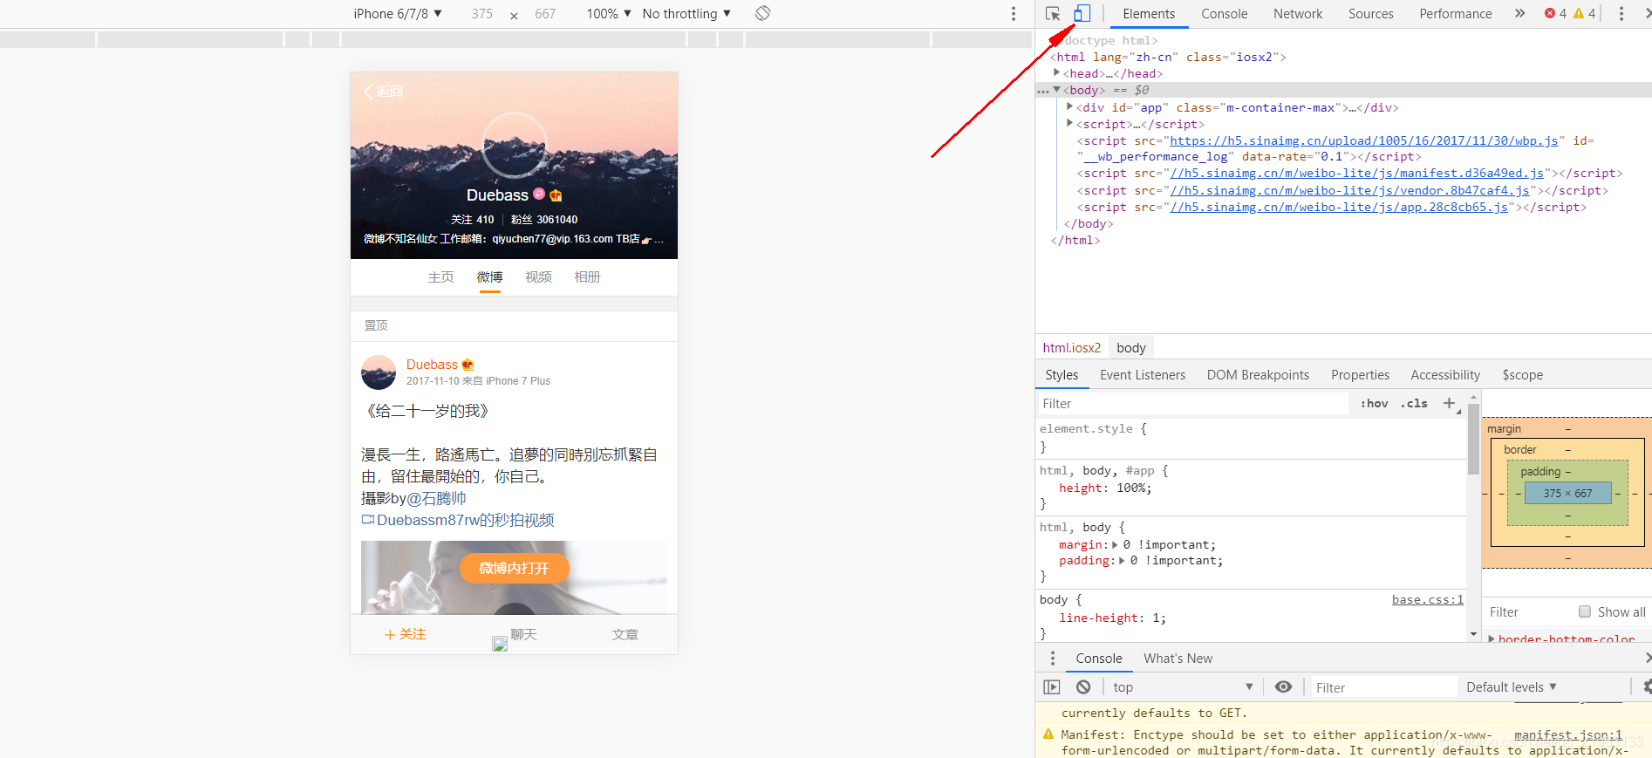The width and height of the screenshot is (1652, 758).
Task: Click the broken image icon beside 聊天
Action: 500,644
